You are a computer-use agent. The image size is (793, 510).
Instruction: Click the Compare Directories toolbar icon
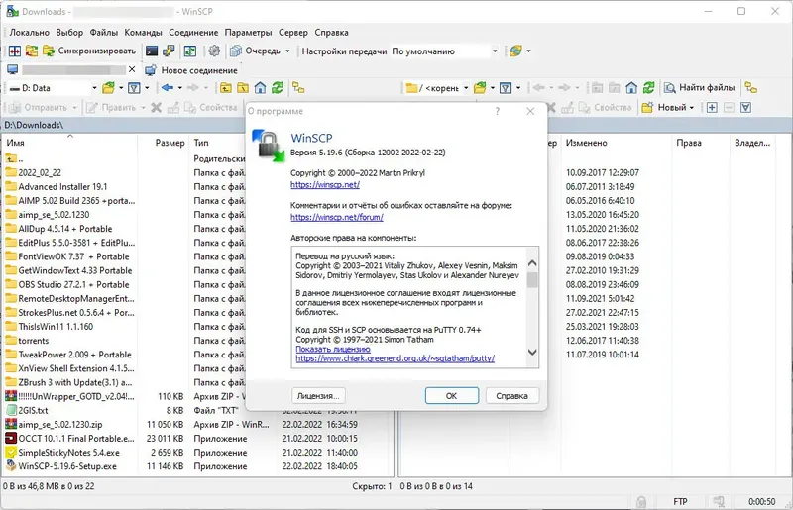(x=14, y=51)
